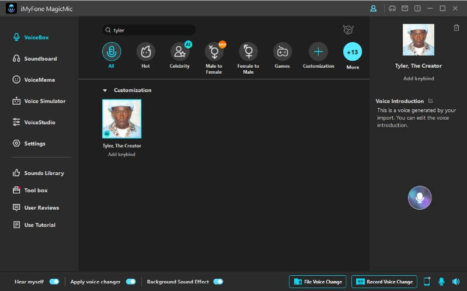Click Tyler, The Creator avatar in details panel

point(418,40)
